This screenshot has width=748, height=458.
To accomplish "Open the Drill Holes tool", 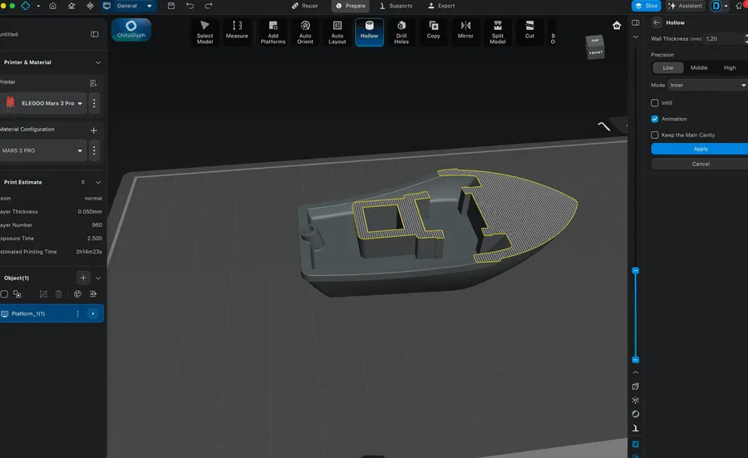I will tap(401, 32).
